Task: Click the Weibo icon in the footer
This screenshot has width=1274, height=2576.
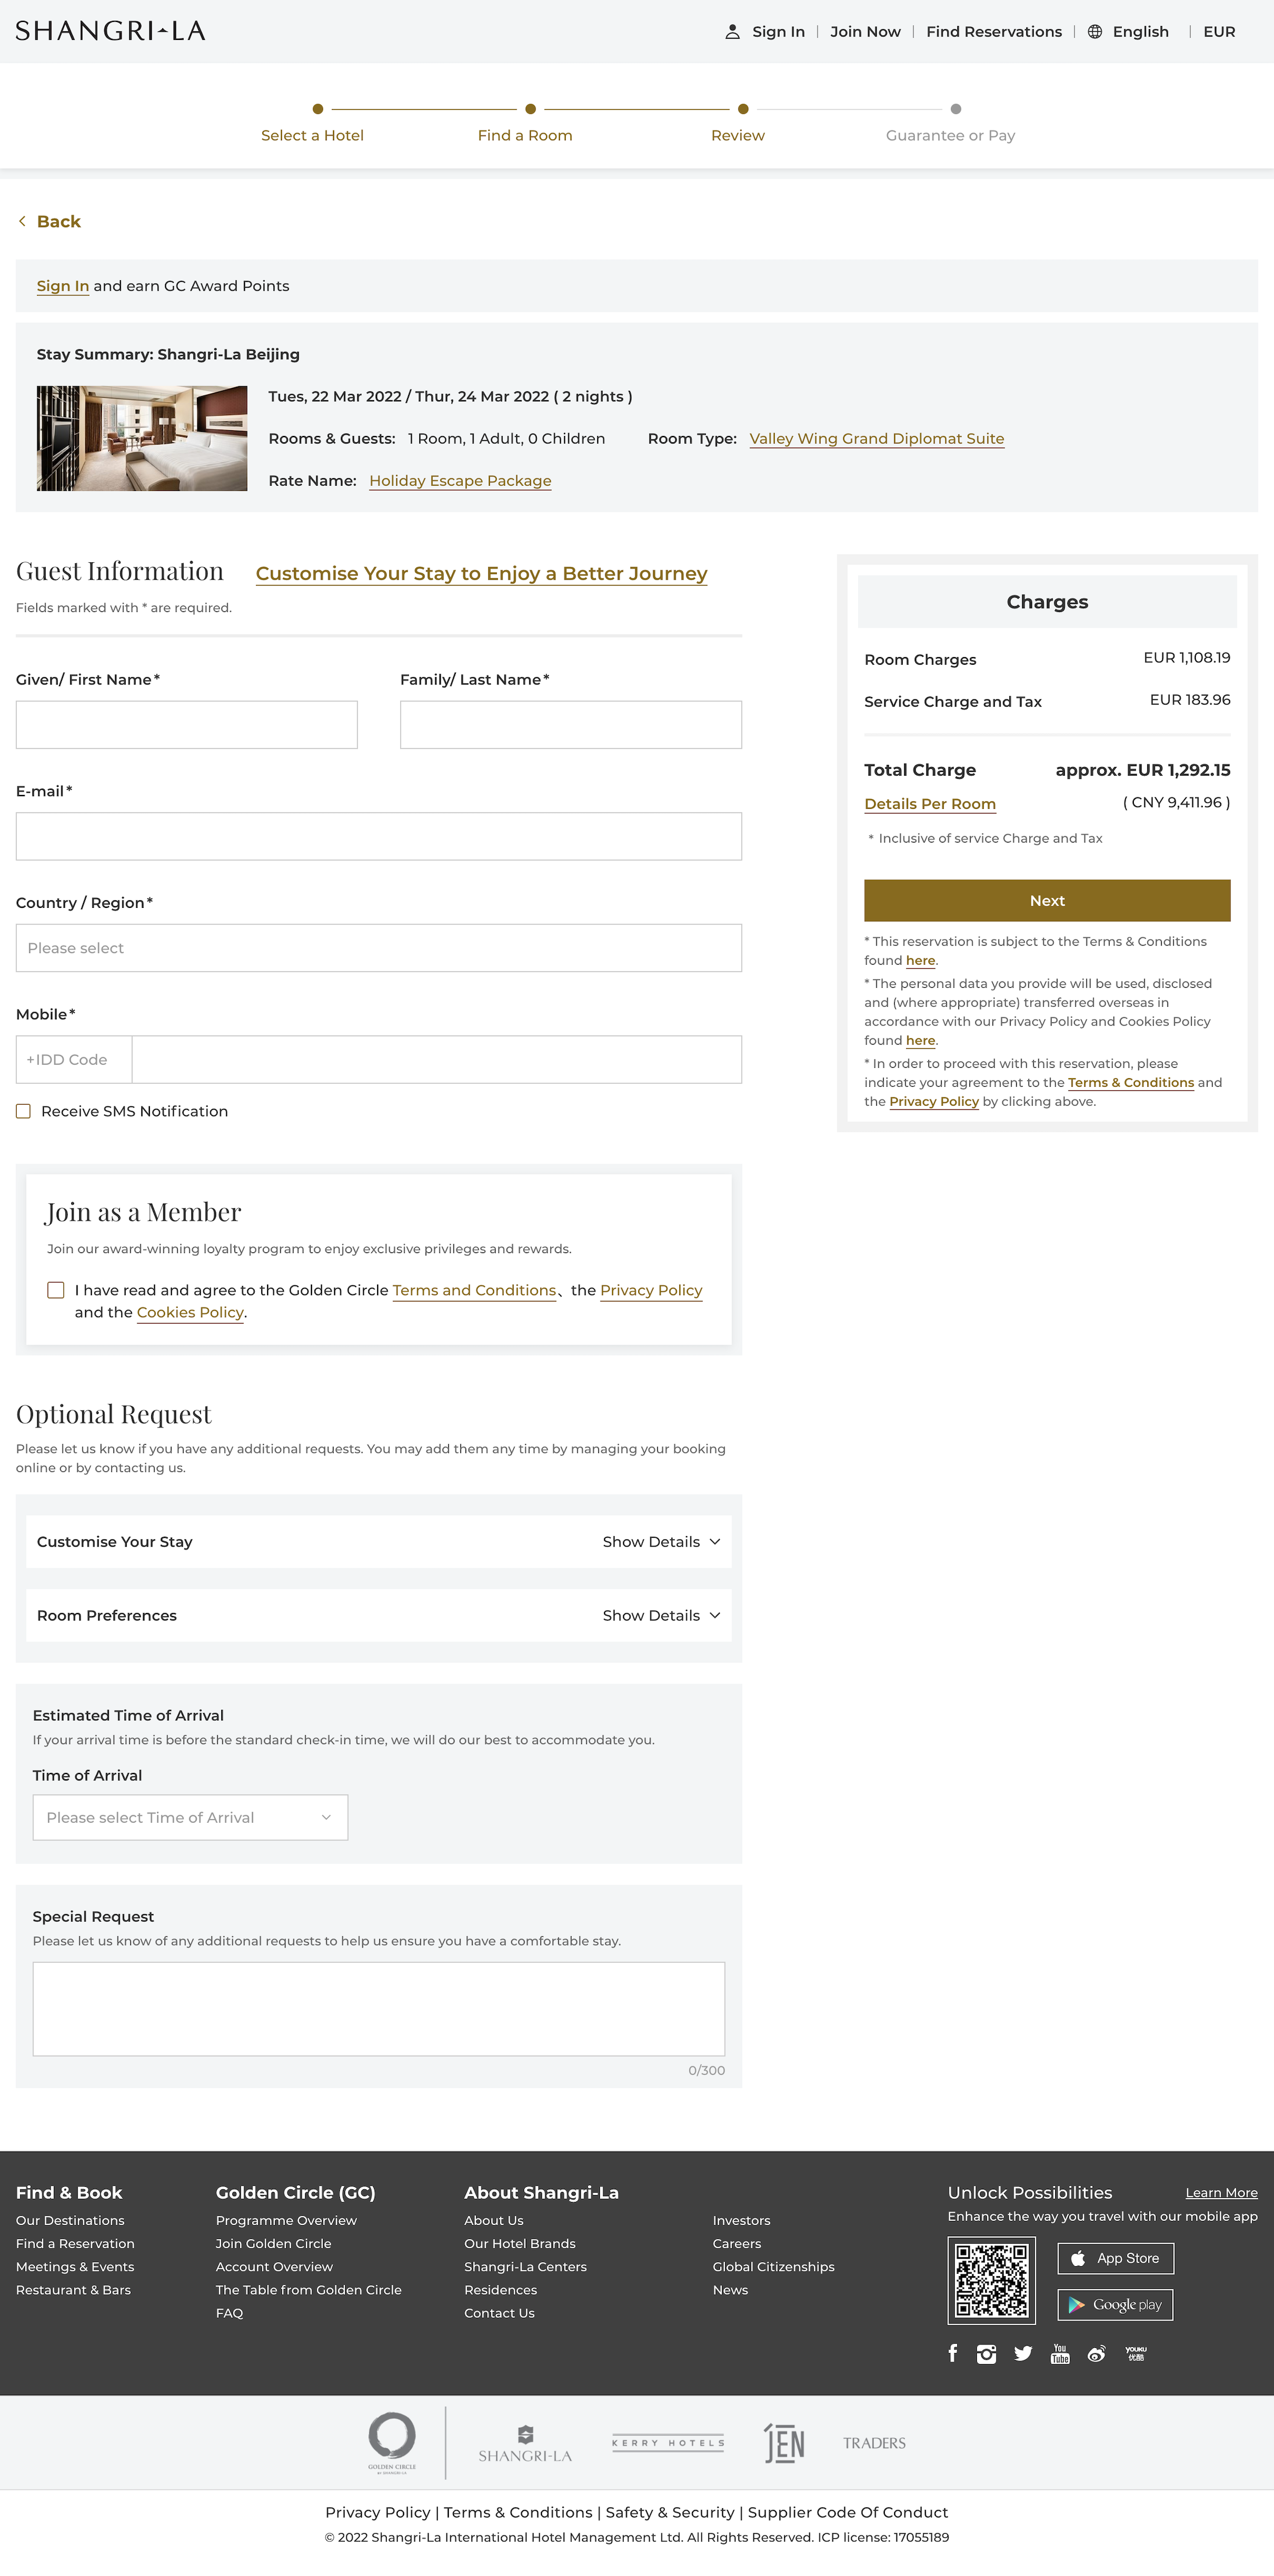Action: [x=1096, y=2354]
